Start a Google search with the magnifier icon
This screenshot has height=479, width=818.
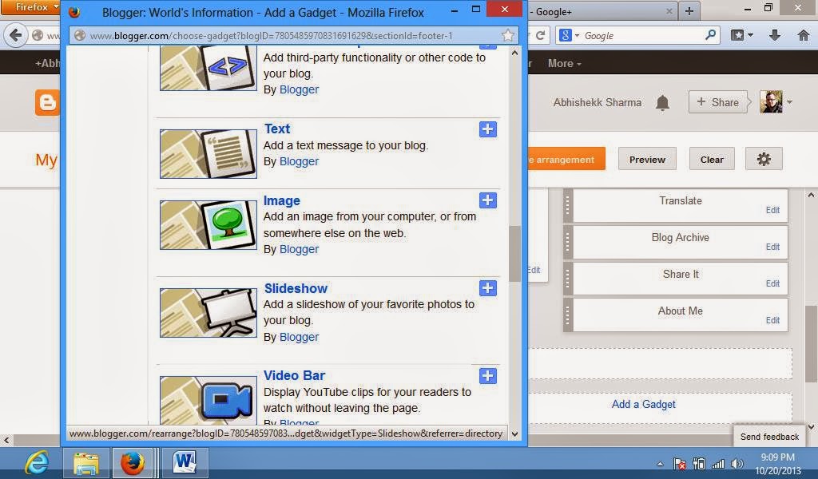pyautogui.click(x=709, y=35)
